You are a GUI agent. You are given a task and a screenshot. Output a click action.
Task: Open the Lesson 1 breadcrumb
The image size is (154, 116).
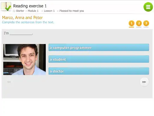click(49, 11)
